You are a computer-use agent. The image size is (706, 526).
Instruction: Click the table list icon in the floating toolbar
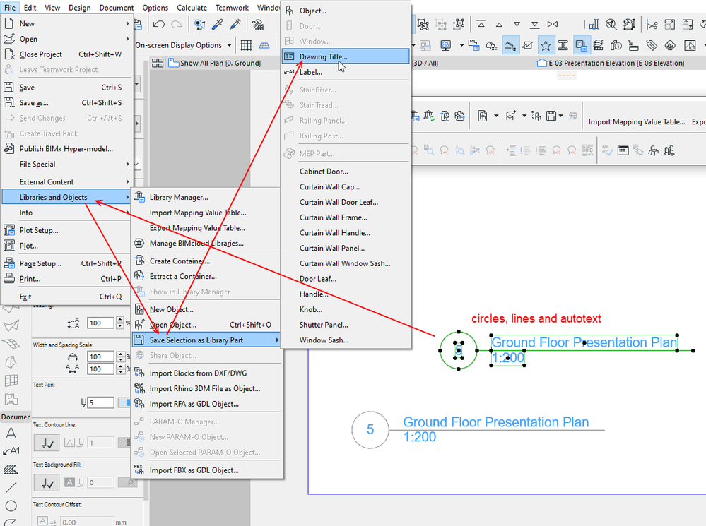coord(623,150)
